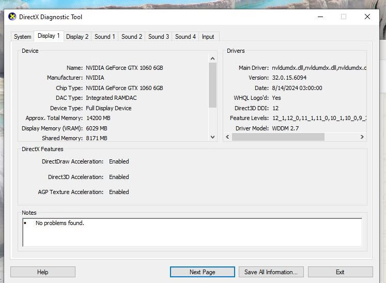Click the driver date 8/14/2024 03:00:00
This screenshot has height=283, width=386.
(297, 88)
